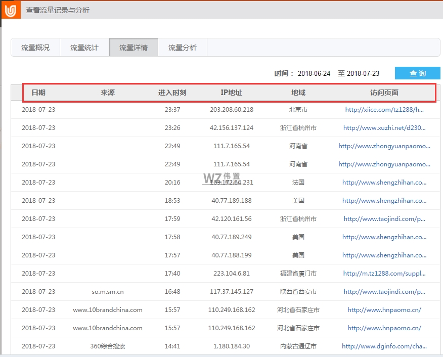The height and width of the screenshot is (357, 443).
Task: Select the 流量详情 tab
Action: (x=133, y=47)
